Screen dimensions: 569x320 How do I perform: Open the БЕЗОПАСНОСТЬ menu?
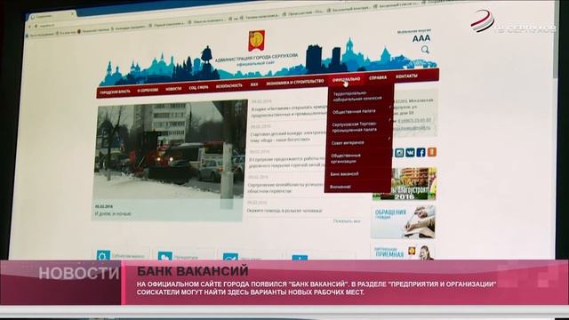[x=228, y=86]
